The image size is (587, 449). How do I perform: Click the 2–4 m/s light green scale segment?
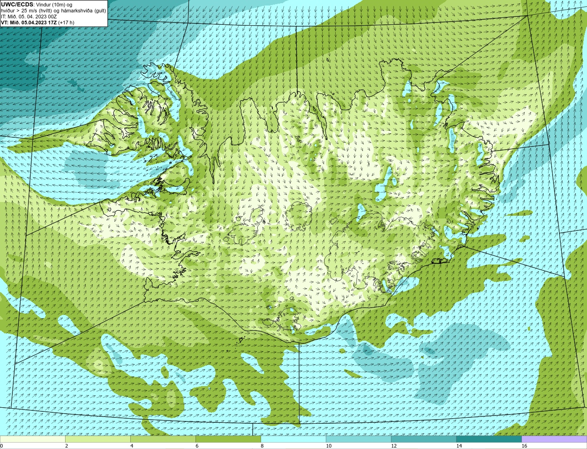(x=98, y=439)
